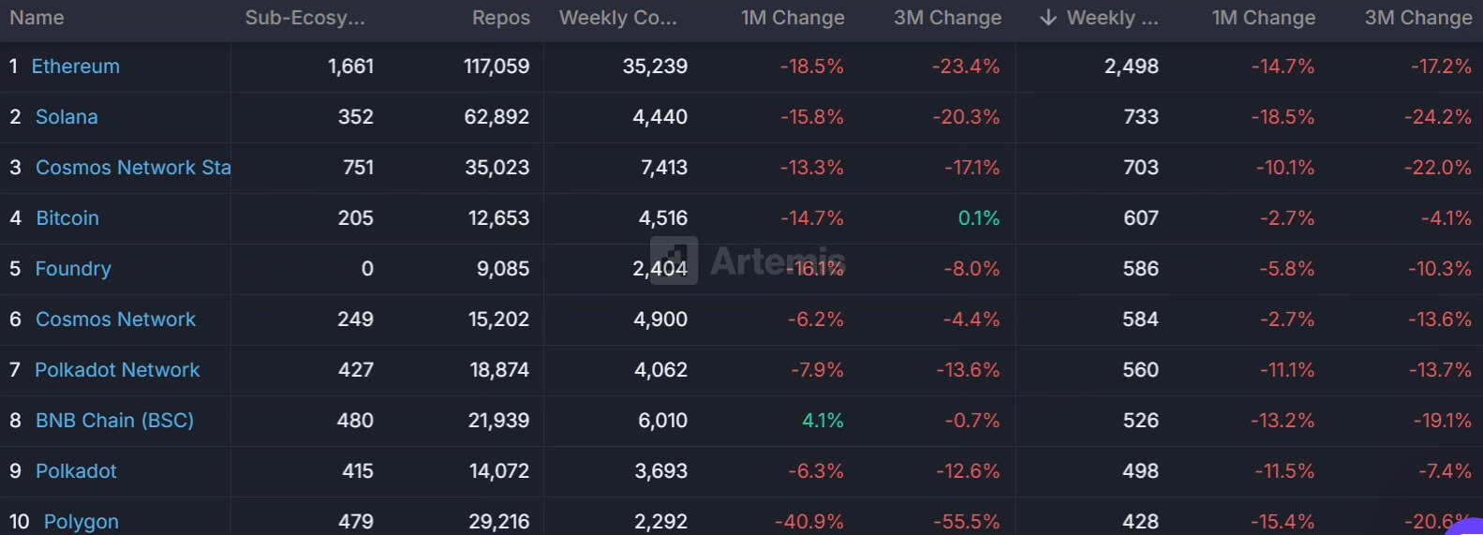Click the rightmost 1M Change header
Image resolution: width=1483 pixels, height=535 pixels.
(1263, 18)
